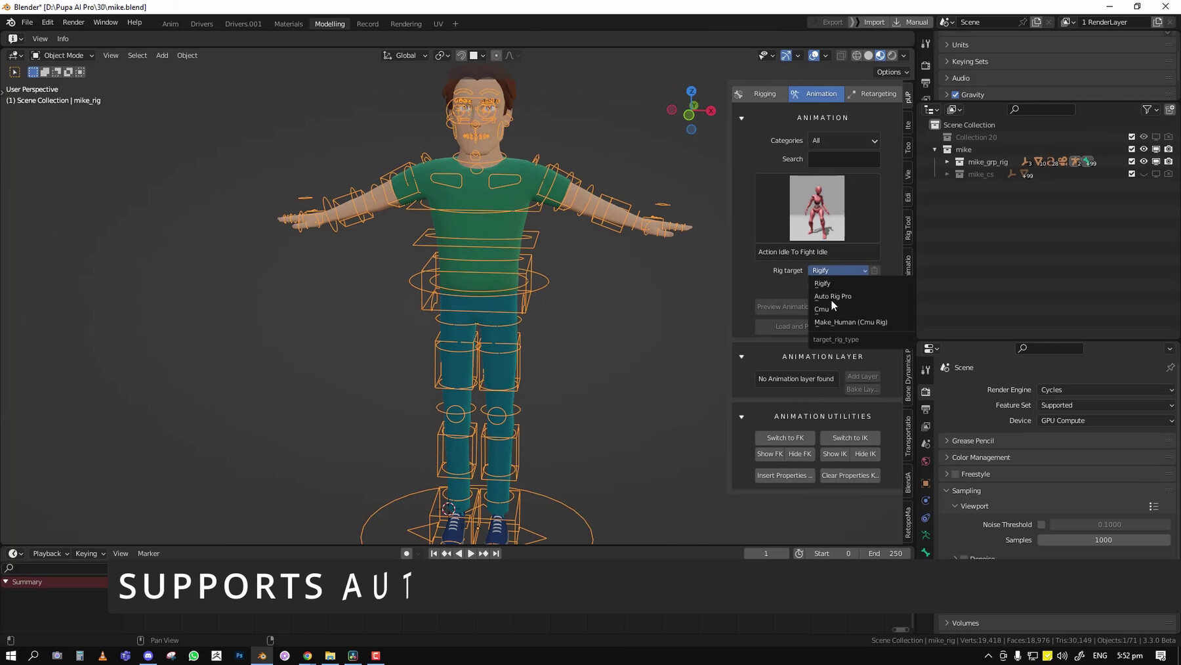Open the Object Mode dropdown
The width and height of the screenshot is (1181, 665).
click(x=62, y=56)
